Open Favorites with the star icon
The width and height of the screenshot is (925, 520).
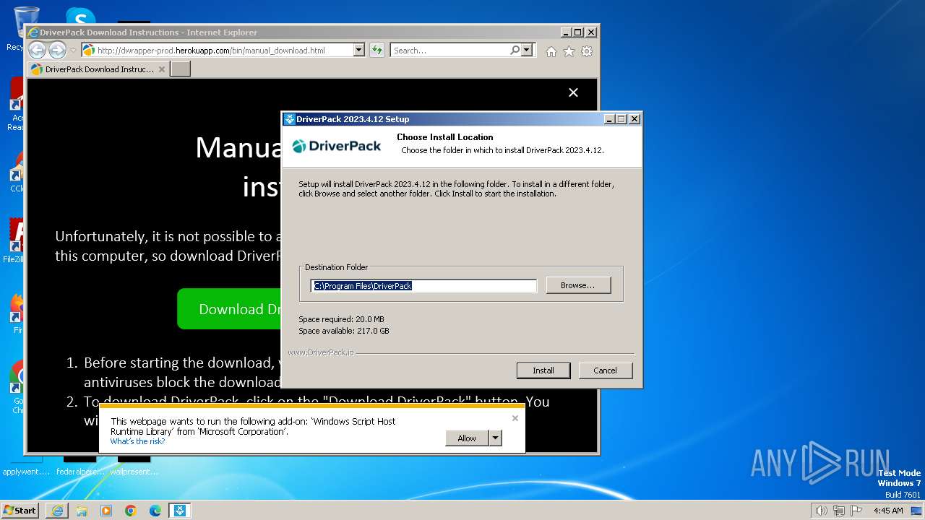pyautogui.click(x=569, y=51)
